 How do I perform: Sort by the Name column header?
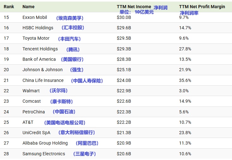coord(28,7)
